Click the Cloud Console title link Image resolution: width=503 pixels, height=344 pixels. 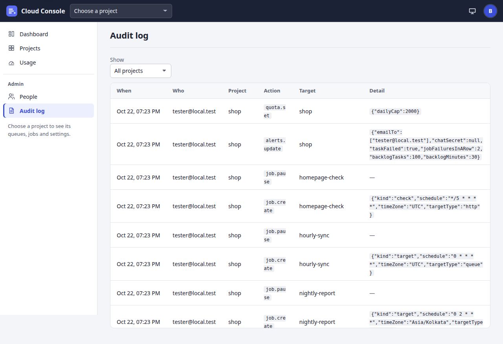(43, 11)
